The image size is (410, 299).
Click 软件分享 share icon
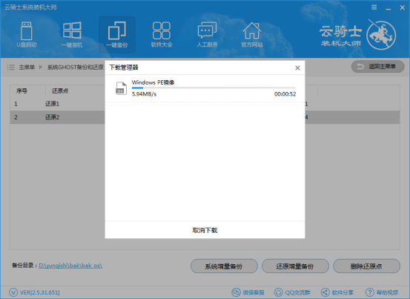coord(325,292)
